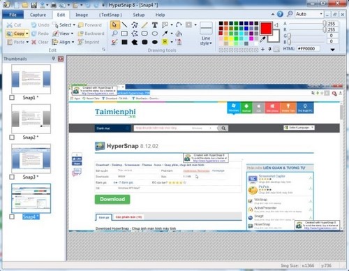Edit the HTML color code field
The width and height of the screenshot is (349, 271).
tap(308, 49)
